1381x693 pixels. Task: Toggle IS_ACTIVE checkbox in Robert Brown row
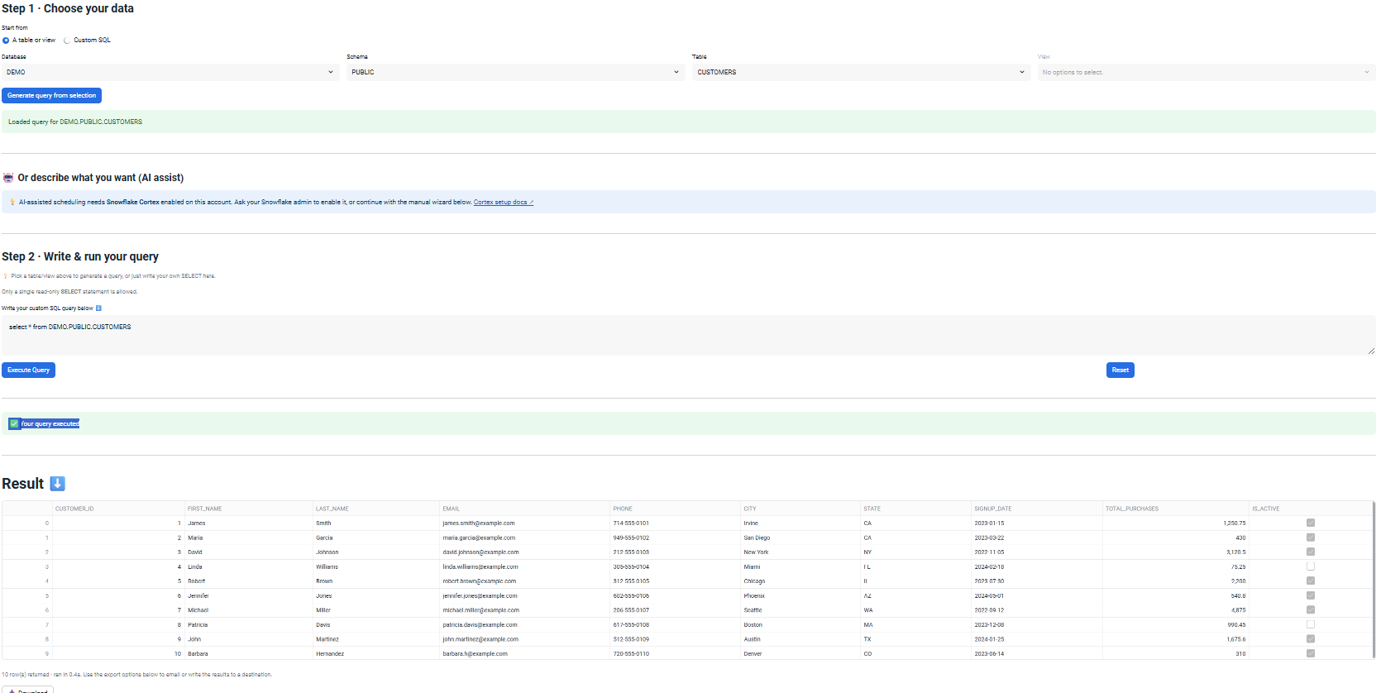tap(1311, 581)
